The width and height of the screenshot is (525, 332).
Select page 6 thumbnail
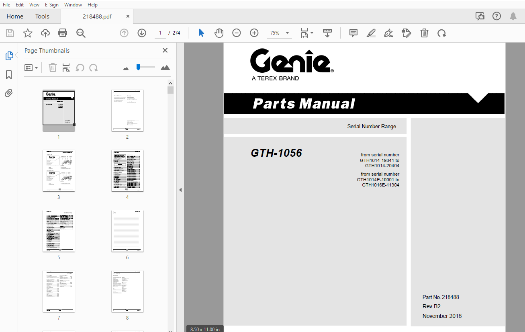127,231
